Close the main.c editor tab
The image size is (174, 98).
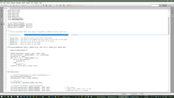click(x=9, y=8)
